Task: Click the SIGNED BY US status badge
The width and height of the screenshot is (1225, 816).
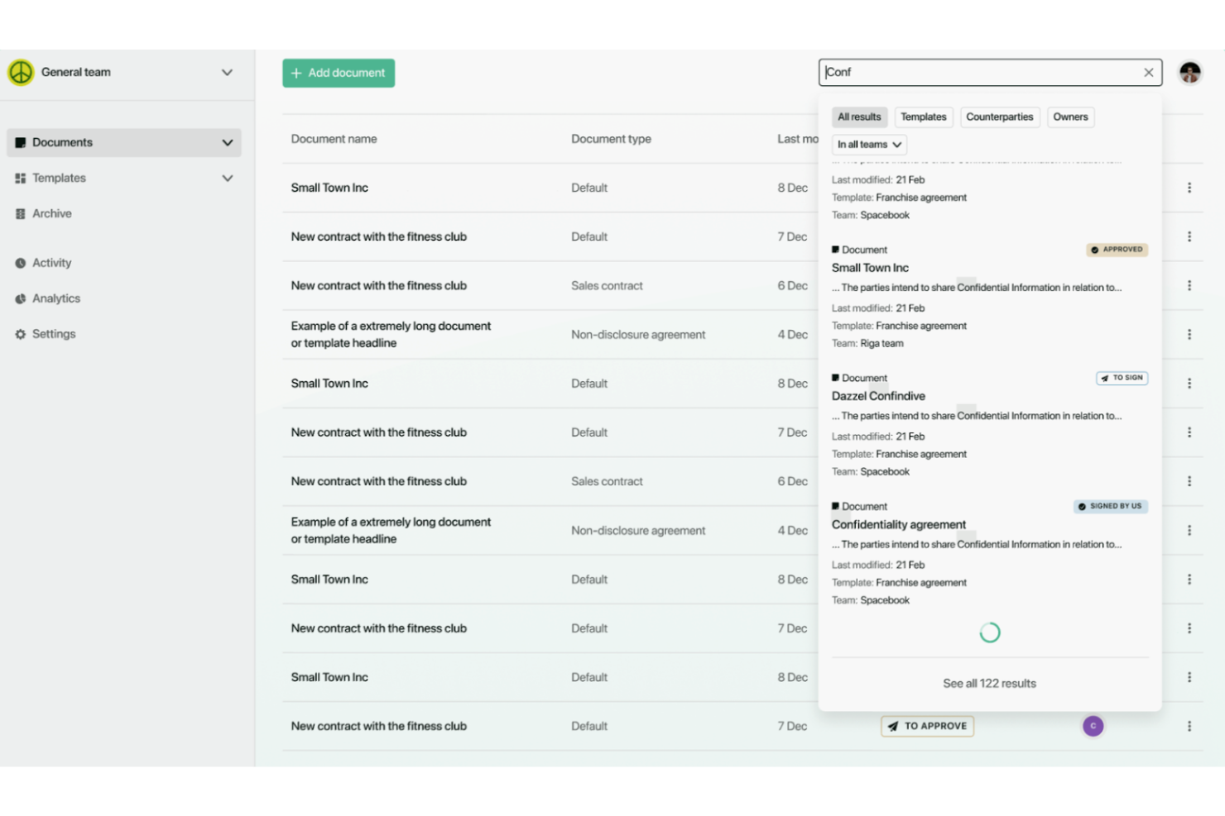Action: [x=1111, y=506]
